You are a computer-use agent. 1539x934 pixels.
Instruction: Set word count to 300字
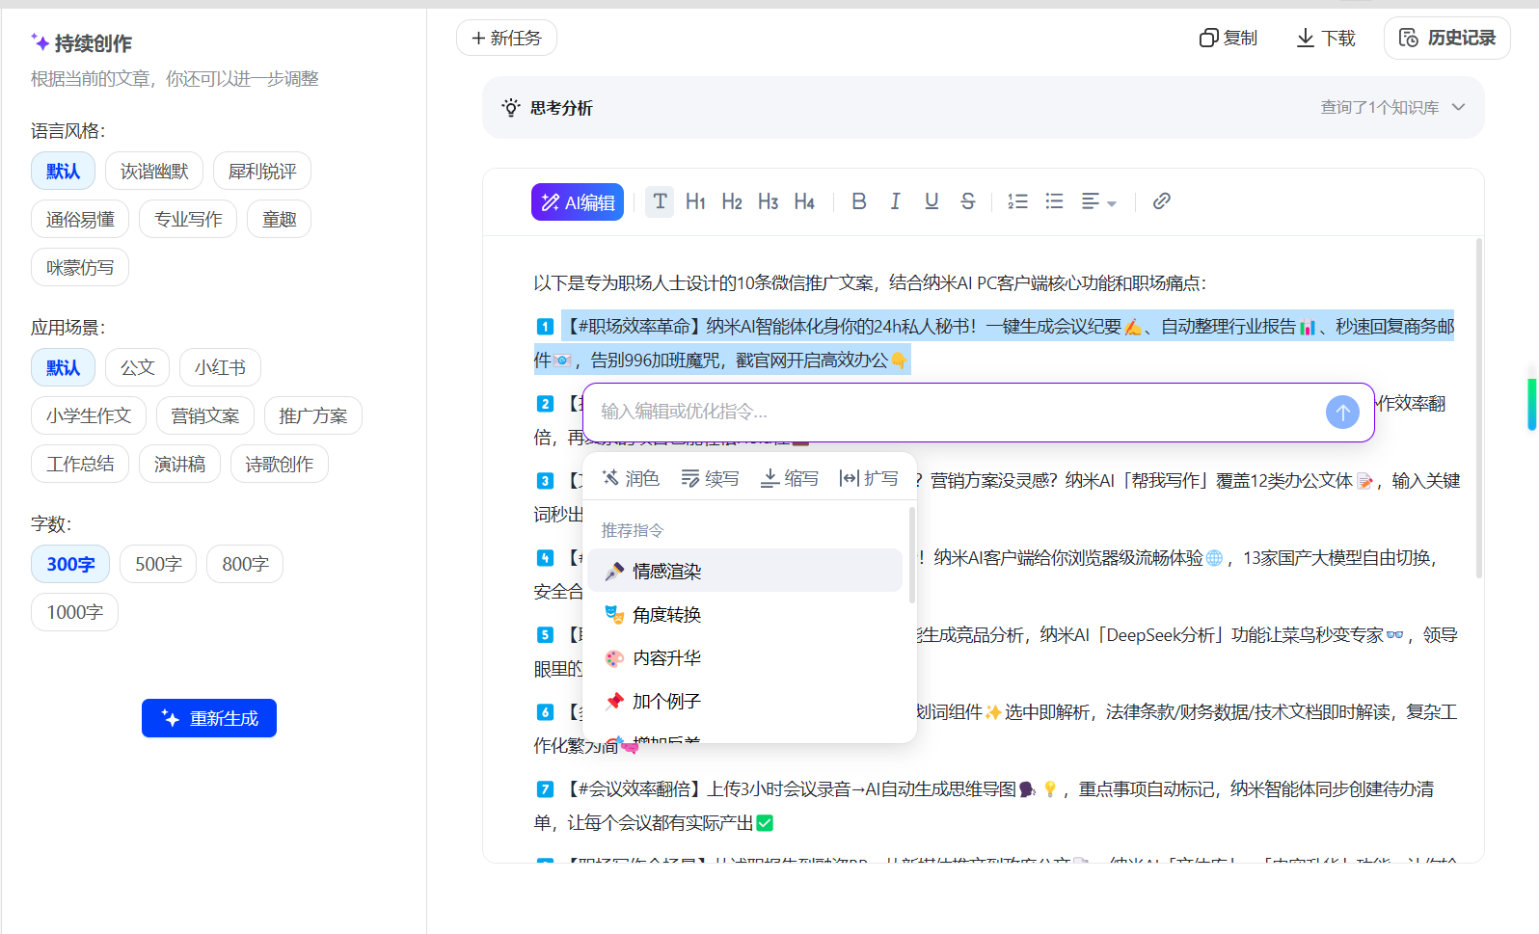tap(70, 565)
